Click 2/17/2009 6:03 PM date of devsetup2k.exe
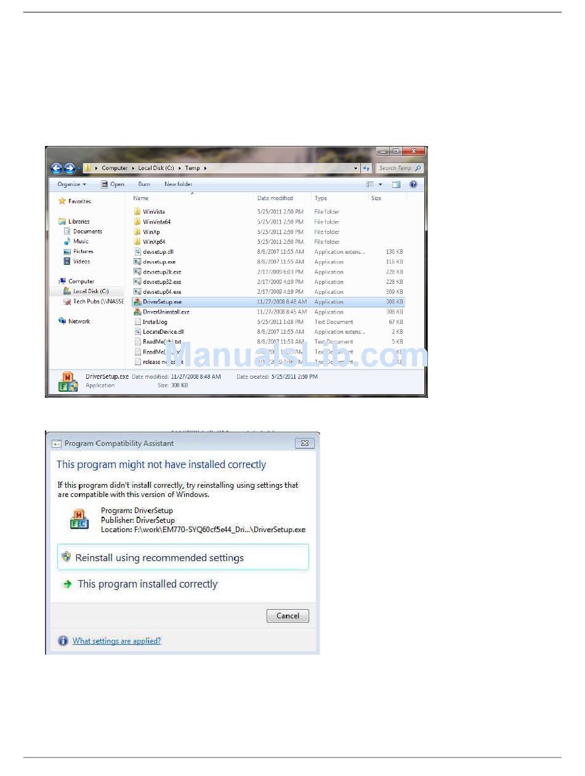585x776 pixels. click(280, 272)
